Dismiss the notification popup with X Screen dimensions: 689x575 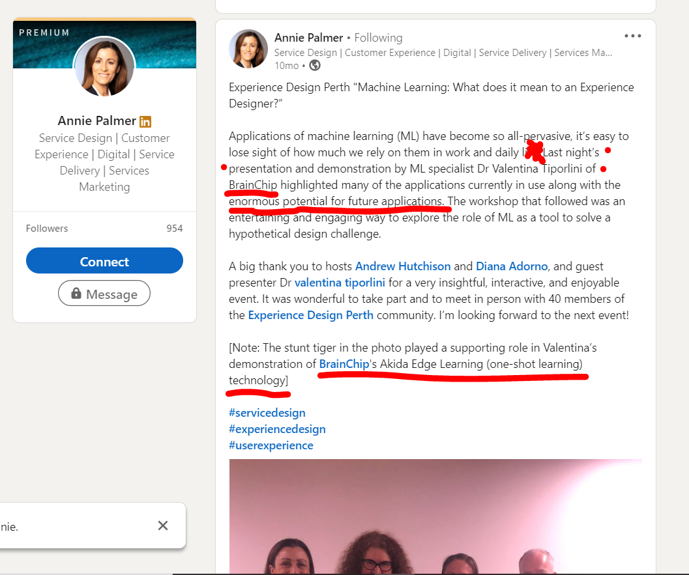[163, 526]
